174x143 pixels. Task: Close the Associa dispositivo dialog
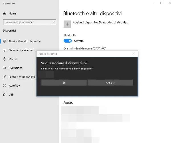(133, 54)
